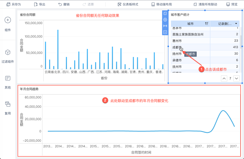
Task: Click the peak of the trend line curve
Action: click(223, 111)
